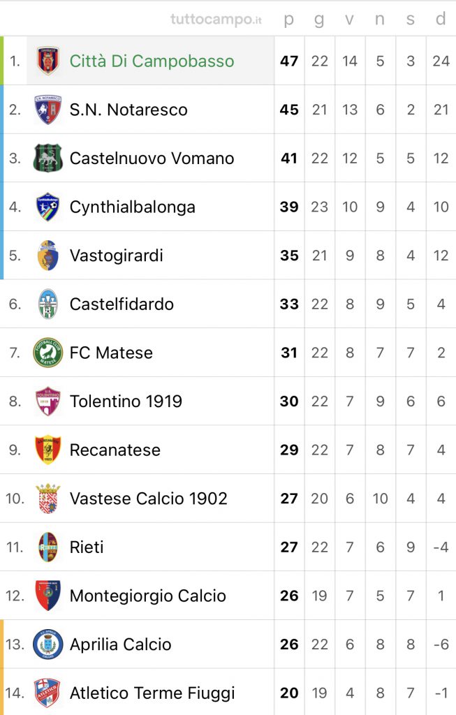The image size is (456, 715).
Task: Open the Tolentino 1919 team page
Action: [x=126, y=401]
